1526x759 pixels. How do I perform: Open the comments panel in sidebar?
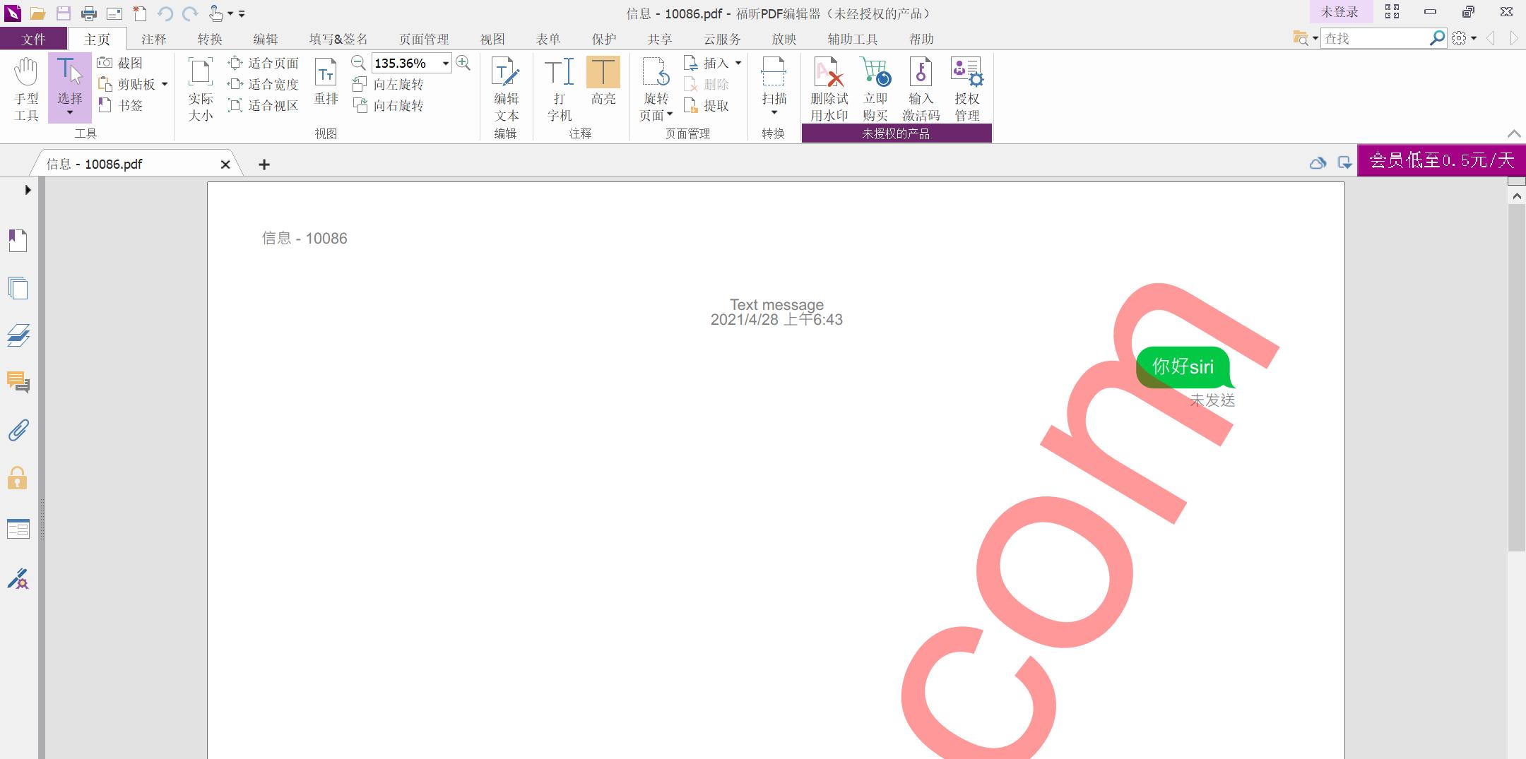18,383
